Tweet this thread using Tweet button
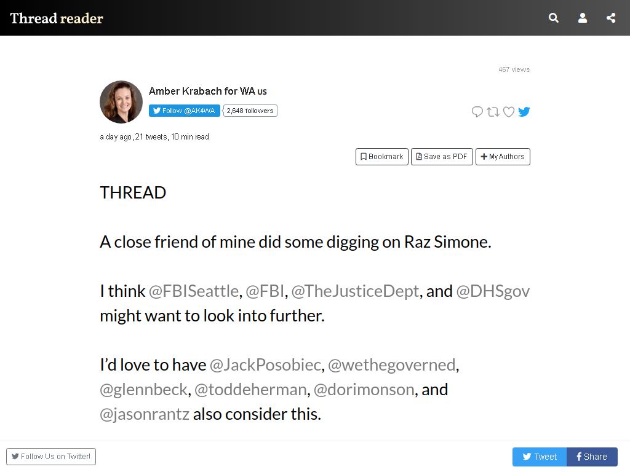Image resolution: width=630 pixels, height=472 pixels. [x=540, y=457]
